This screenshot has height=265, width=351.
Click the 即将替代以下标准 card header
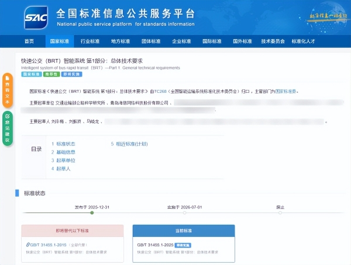tap(73, 231)
